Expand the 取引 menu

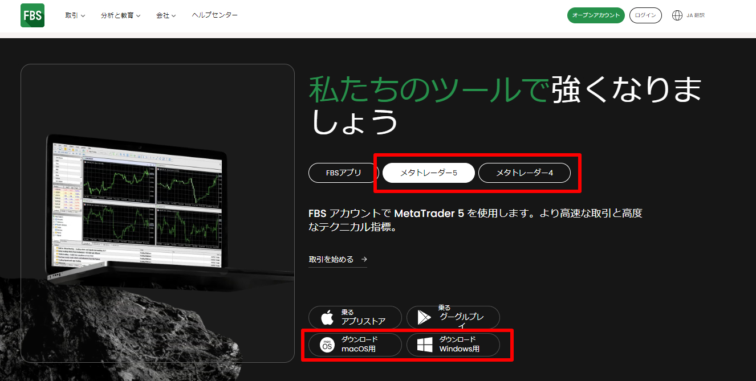coord(75,15)
